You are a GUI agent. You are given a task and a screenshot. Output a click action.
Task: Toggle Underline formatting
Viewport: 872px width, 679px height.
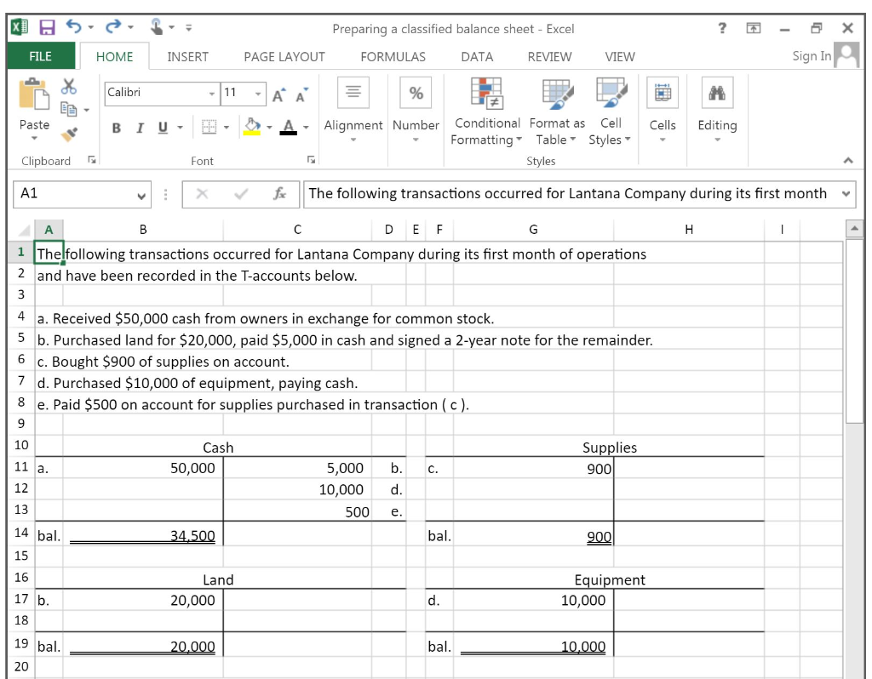(x=163, y=128)
